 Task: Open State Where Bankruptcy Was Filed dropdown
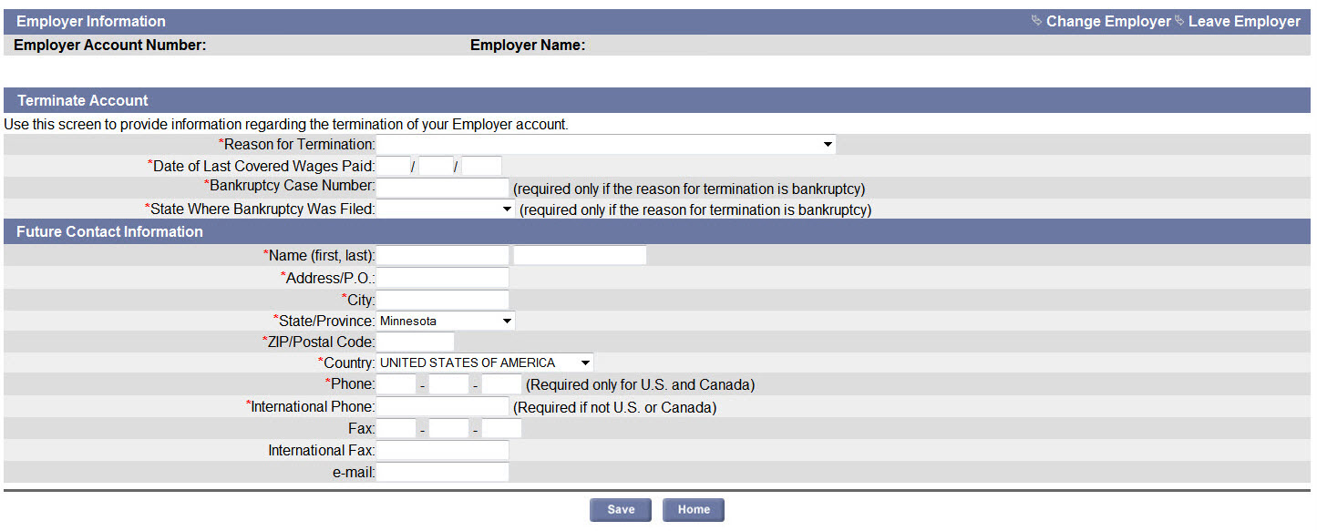point(446,209)
